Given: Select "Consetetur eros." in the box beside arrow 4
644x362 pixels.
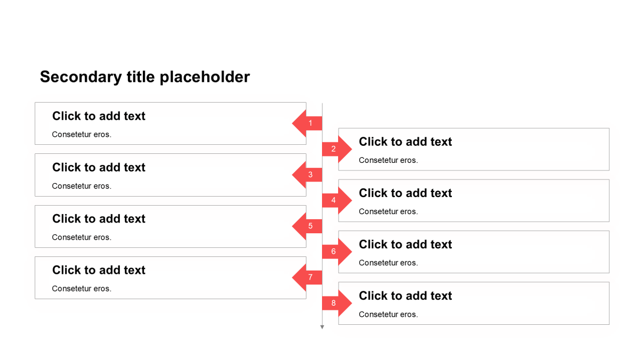Looking at the screenshot, I should click(x=388, y=212).
